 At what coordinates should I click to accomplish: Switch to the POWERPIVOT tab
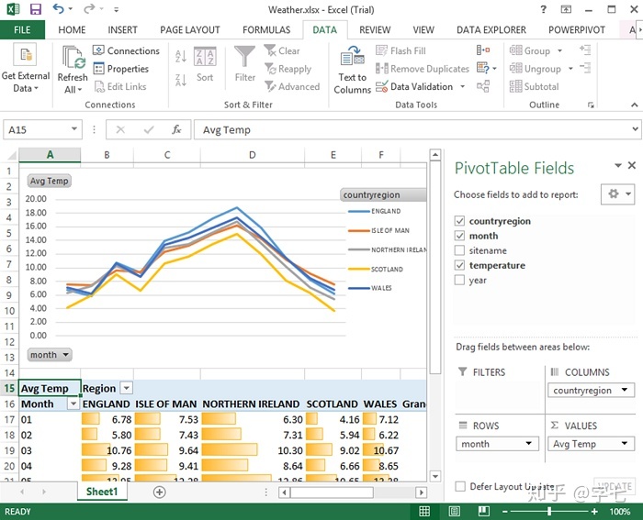(x=577, y=30)
